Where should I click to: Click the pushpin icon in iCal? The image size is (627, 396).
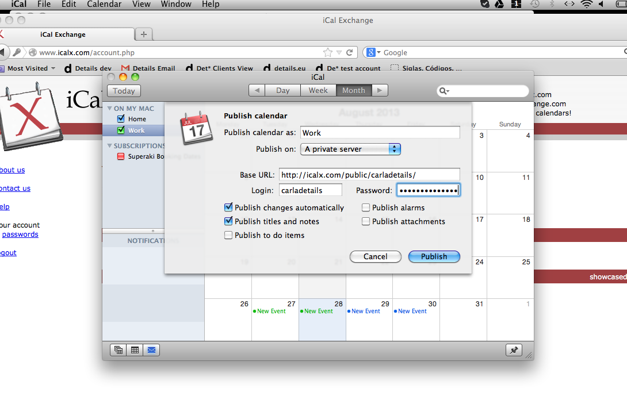pos(514,349)
